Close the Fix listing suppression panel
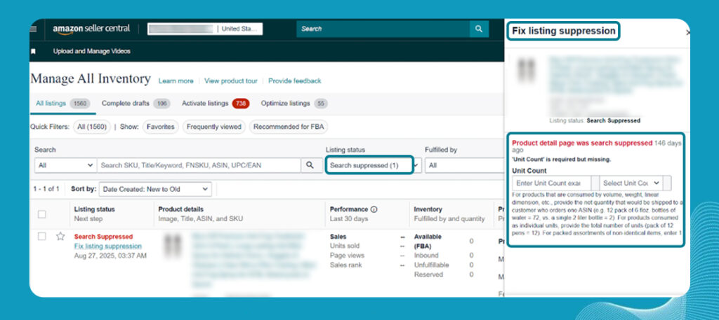 pos(687,32)
